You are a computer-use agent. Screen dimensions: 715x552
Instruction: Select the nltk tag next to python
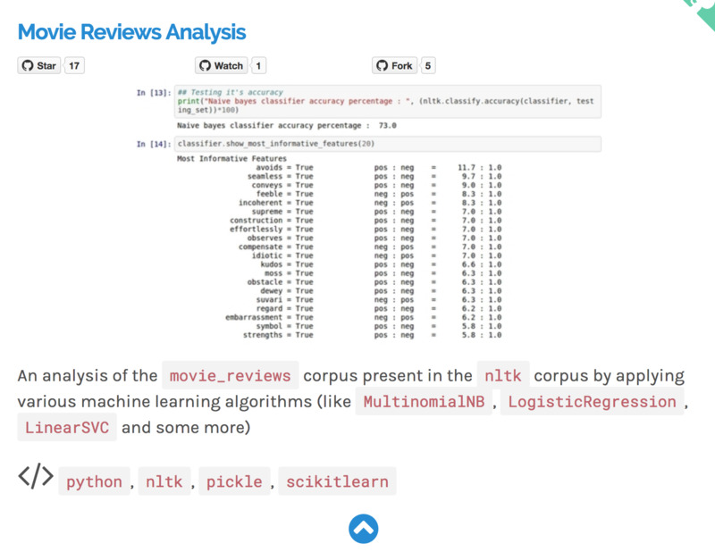164,482
